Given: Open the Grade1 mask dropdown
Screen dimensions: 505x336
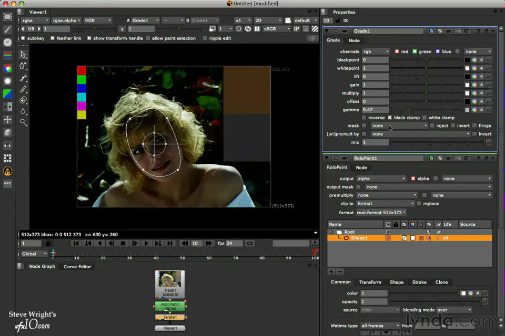Looking at the screenshot, I should (399, 125).
